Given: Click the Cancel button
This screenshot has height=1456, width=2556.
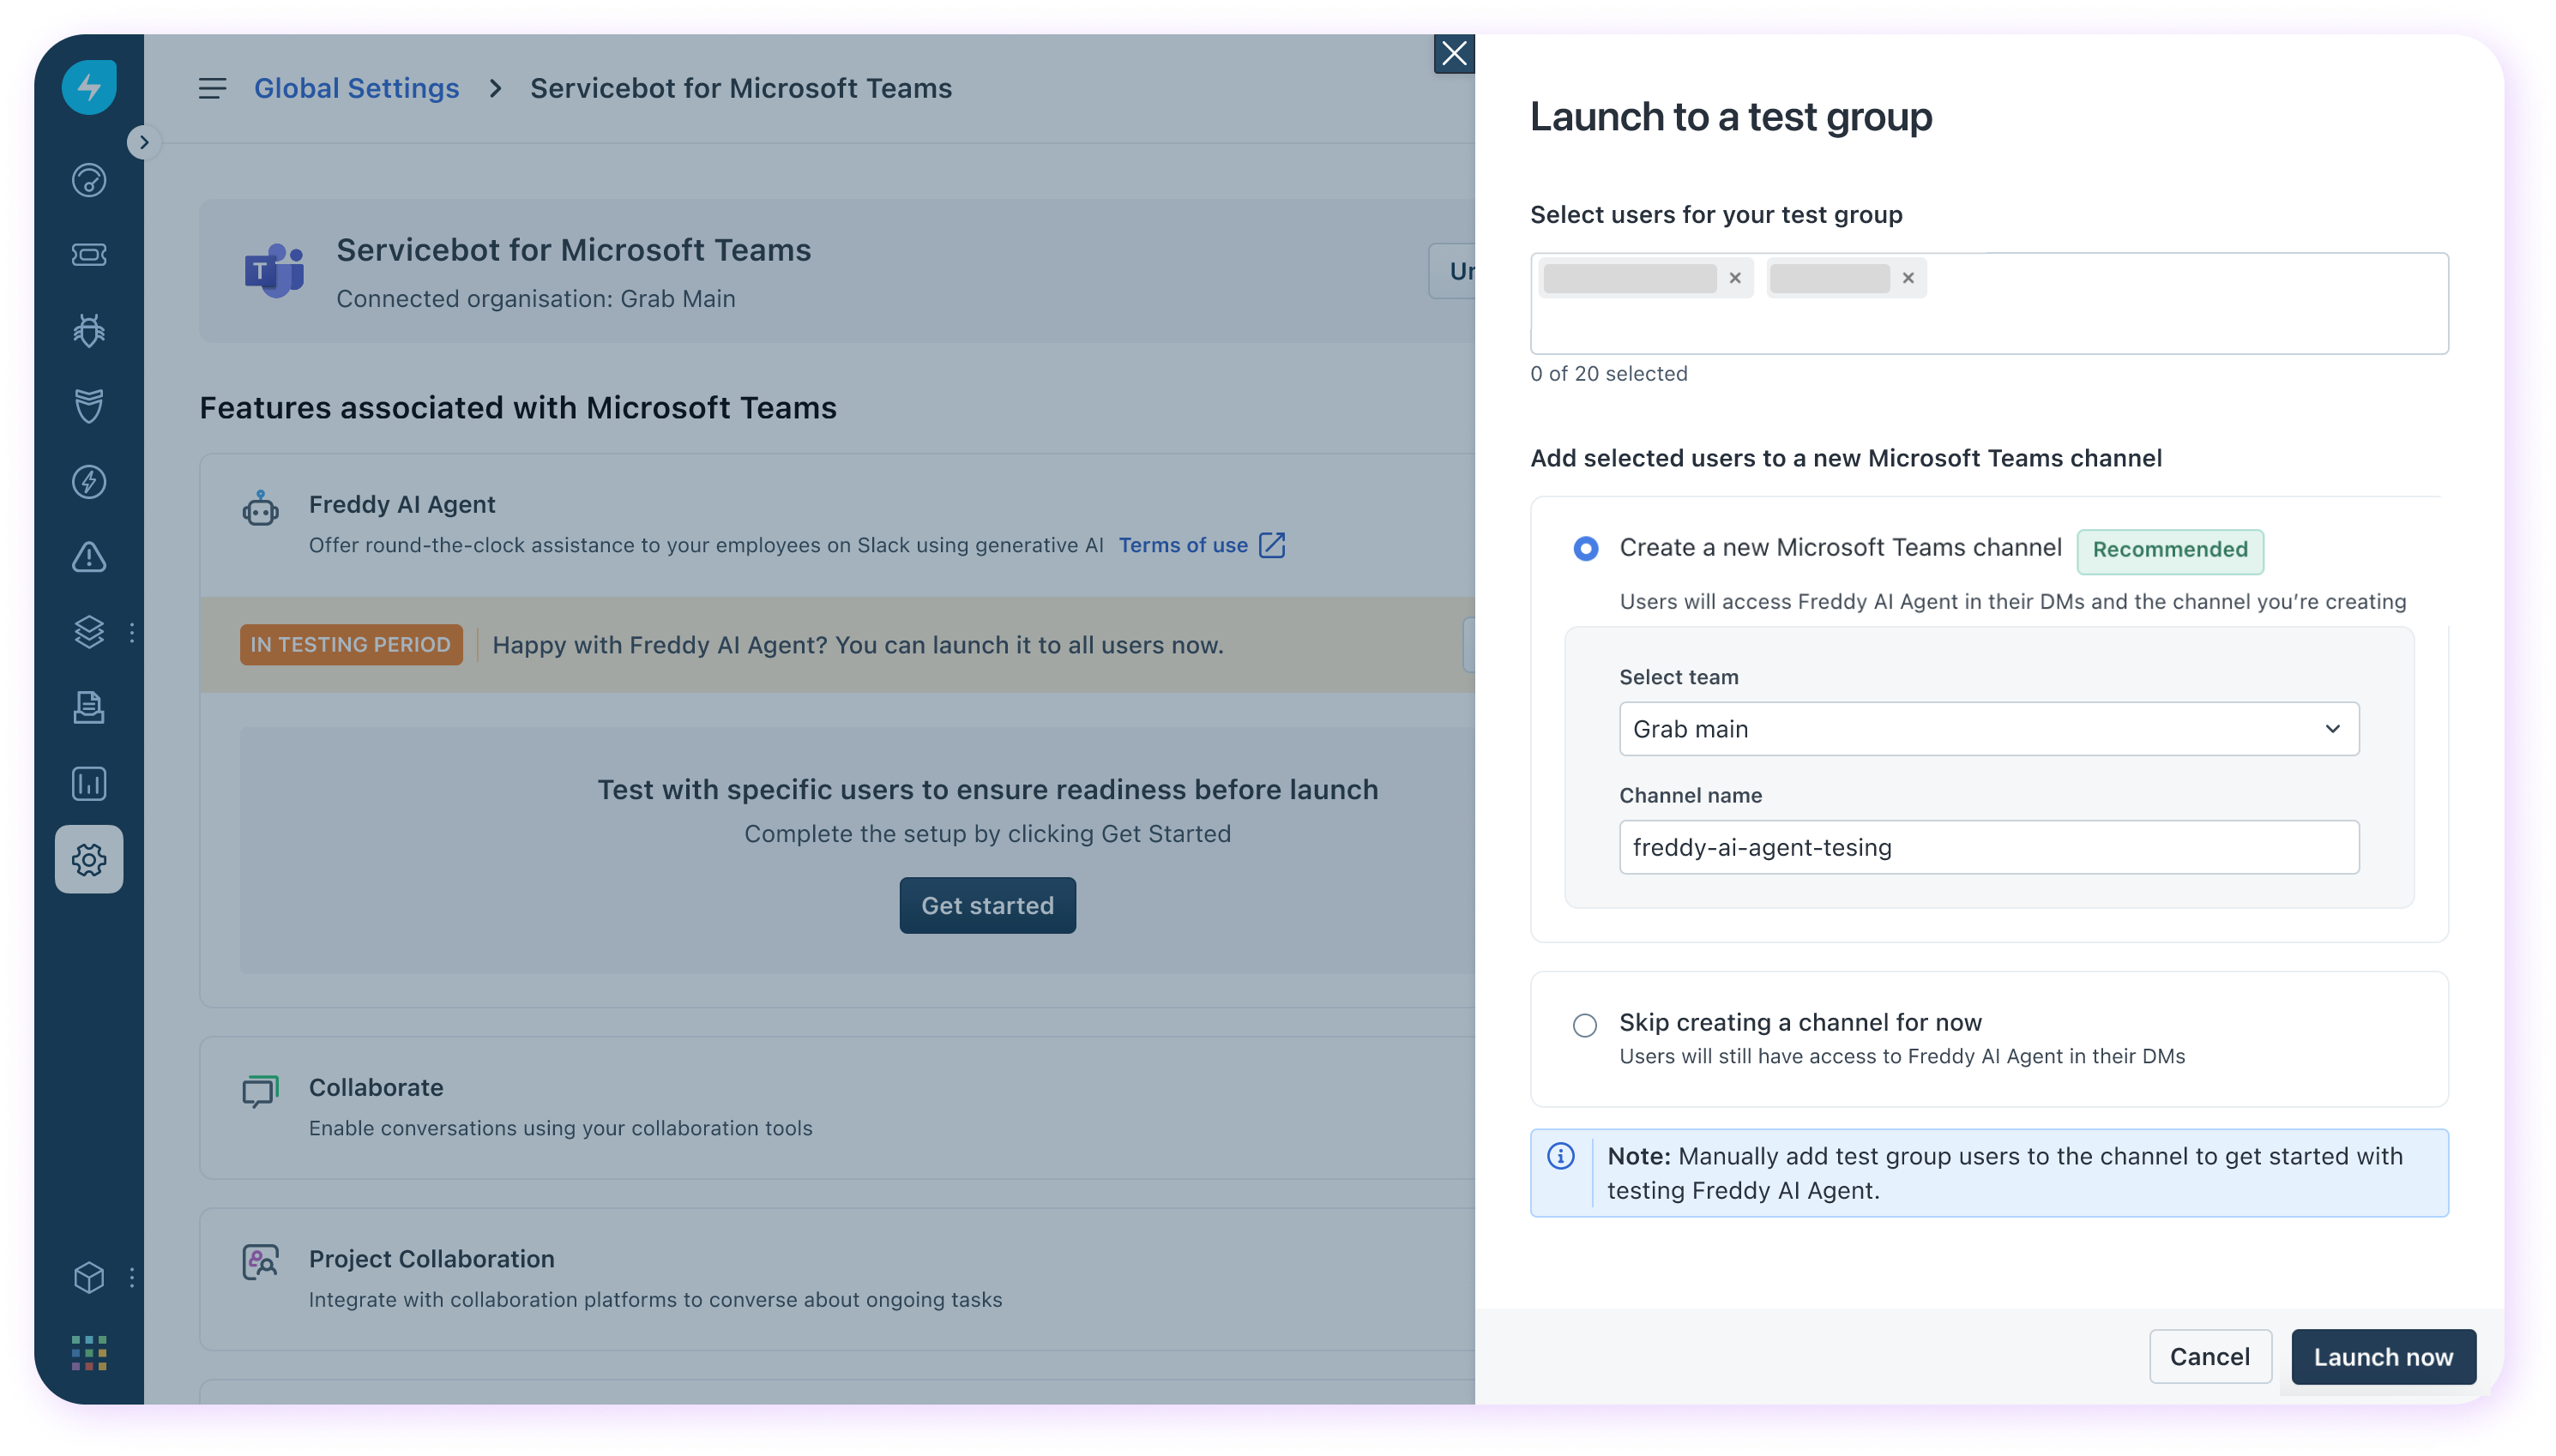Looking at the screenshot, I should [2209, 1356].
